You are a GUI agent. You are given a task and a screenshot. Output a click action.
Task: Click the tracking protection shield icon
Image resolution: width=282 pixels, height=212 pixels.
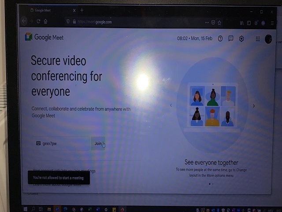click(68, 22)
